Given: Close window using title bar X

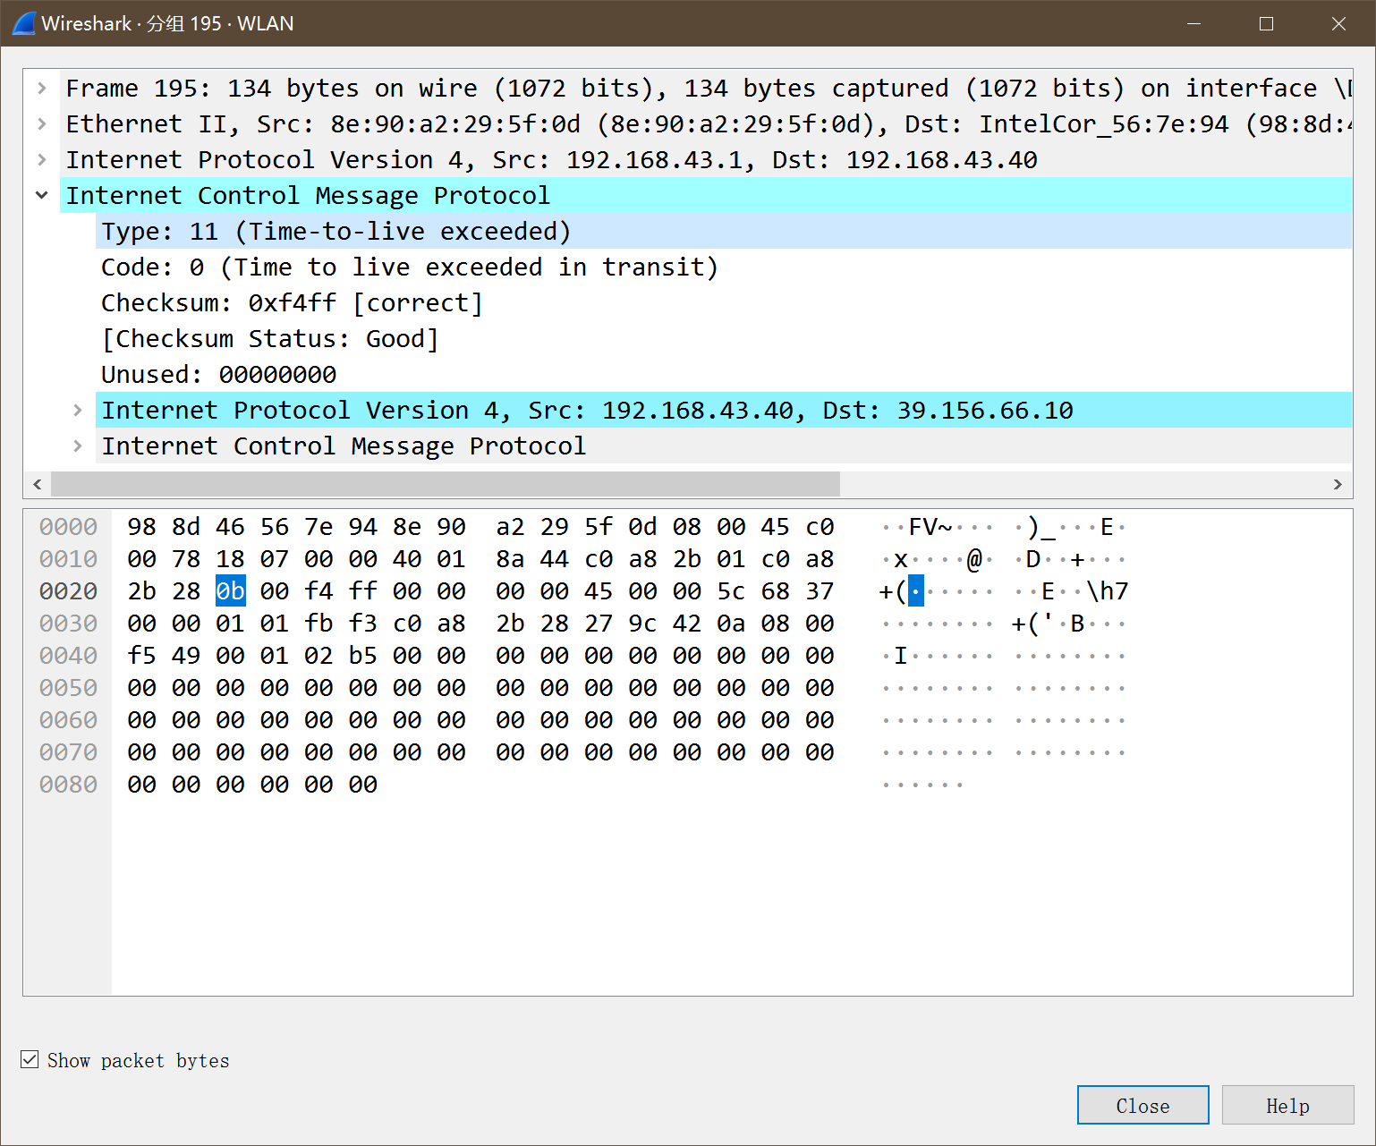Looking at the screenshot, I should pyautogui.click(x=1338, y=23).
